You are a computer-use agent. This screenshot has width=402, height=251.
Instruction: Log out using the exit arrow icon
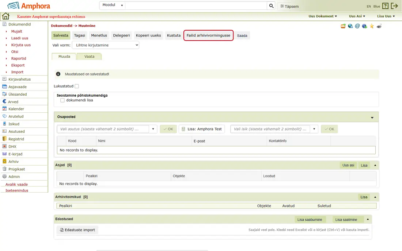tap(394, 6)
